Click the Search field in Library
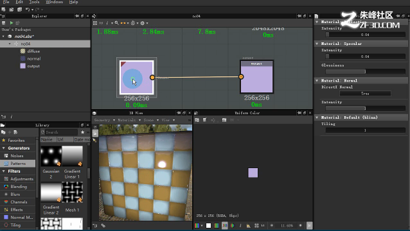 (61, 132)
